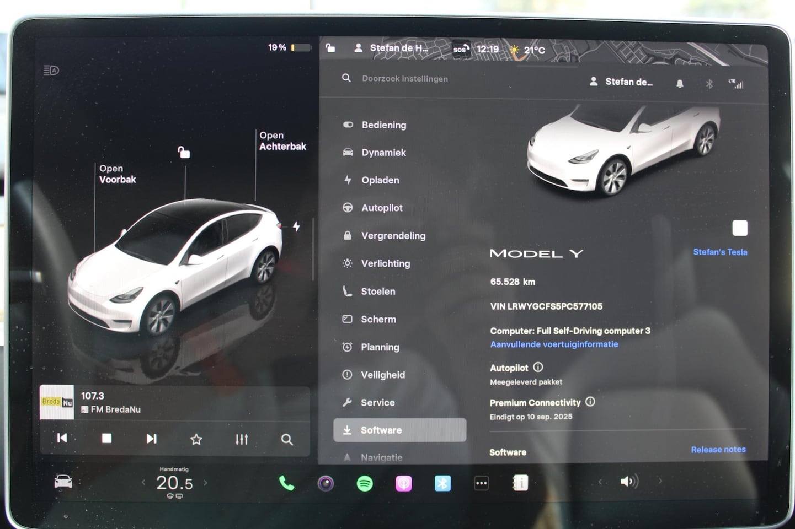Open the audio equalizer settings icon
The image size is (795, 529).
(242, 439)
